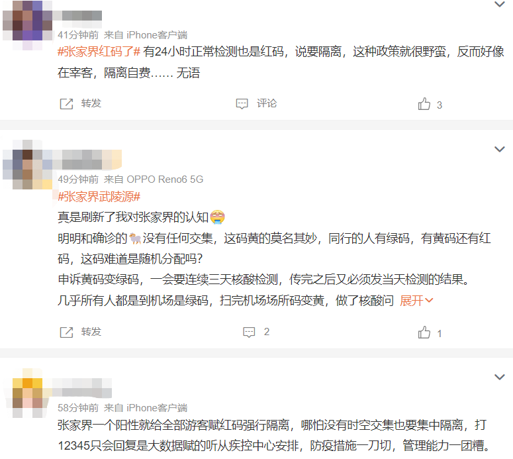
Task: Click 转发 label on first post
Action: 91,103
